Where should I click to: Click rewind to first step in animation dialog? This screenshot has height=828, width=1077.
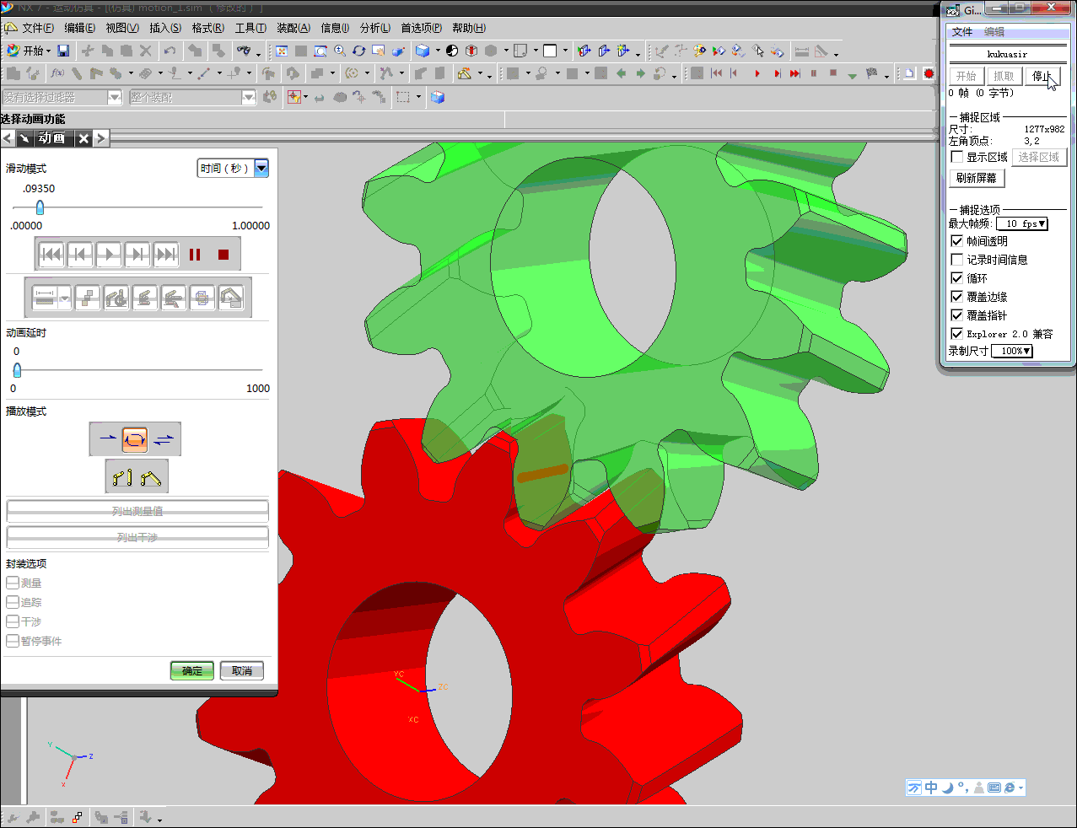[51, 254]
